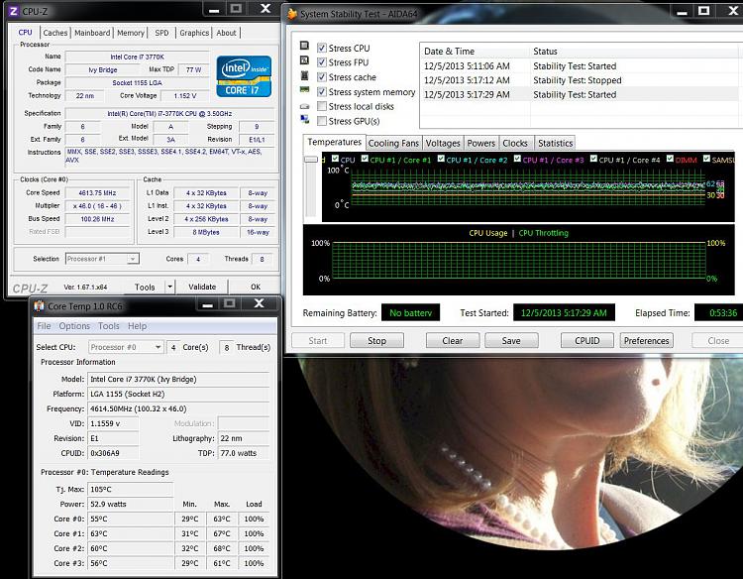743x579 pixels.
Task: Click the Tools button in CPU-Z
Action: pos(145,287)
